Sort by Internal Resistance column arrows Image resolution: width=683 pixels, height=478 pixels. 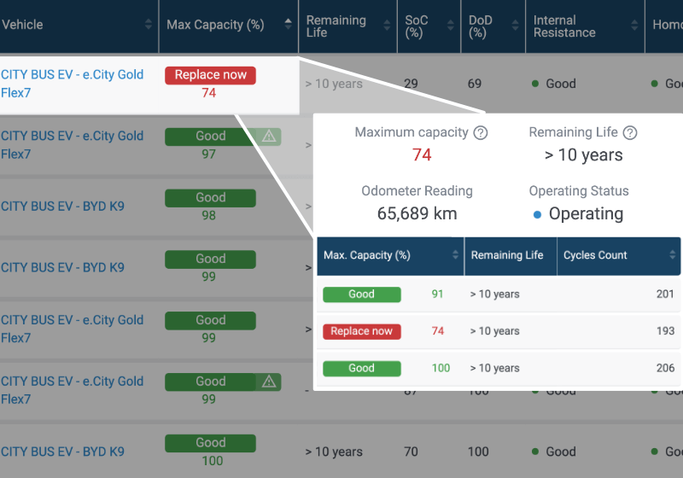(x=634, y=26)
